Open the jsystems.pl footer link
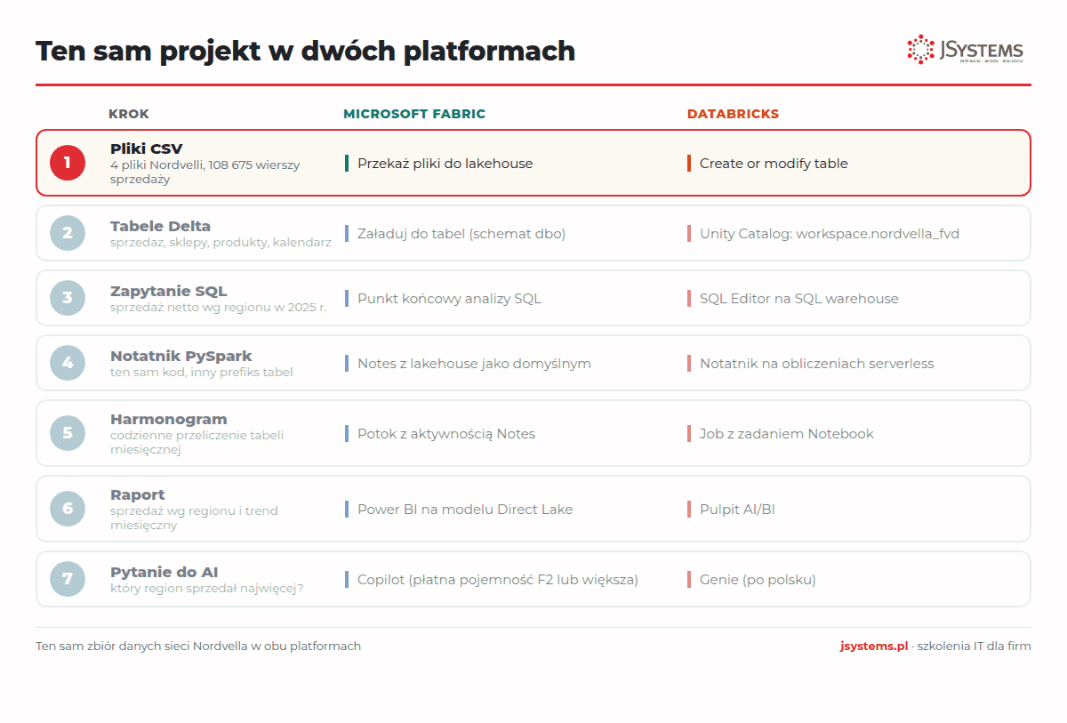 click(873, 647)
